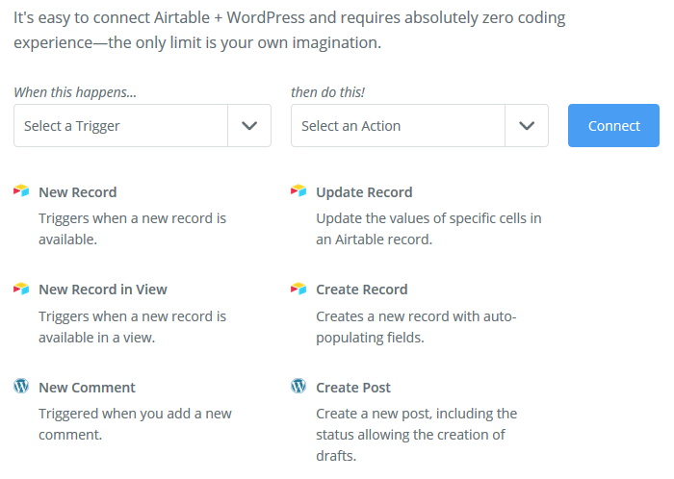Pick the Create Record action title
Image resolution: width=674 pixels, height=479 pixels.
(x=361, y=290)
